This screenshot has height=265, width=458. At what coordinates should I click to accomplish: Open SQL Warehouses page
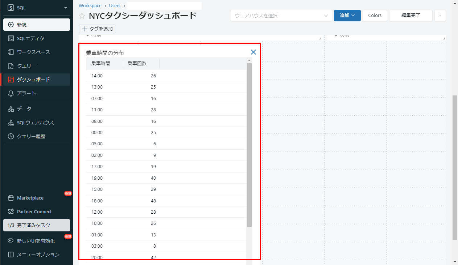35,123
